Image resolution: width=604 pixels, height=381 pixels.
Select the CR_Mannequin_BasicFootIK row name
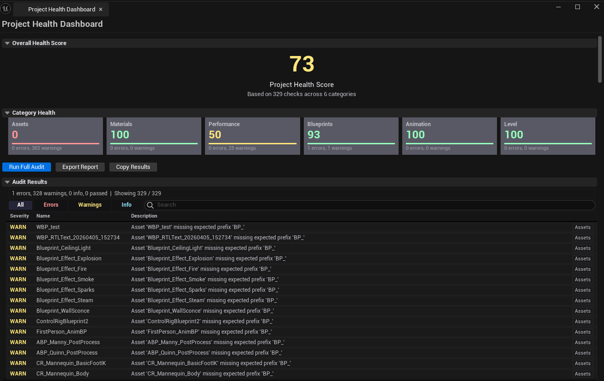[x=72, y=363]
